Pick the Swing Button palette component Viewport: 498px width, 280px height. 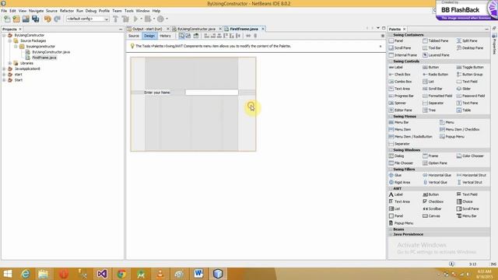click(x=430, y=68)
